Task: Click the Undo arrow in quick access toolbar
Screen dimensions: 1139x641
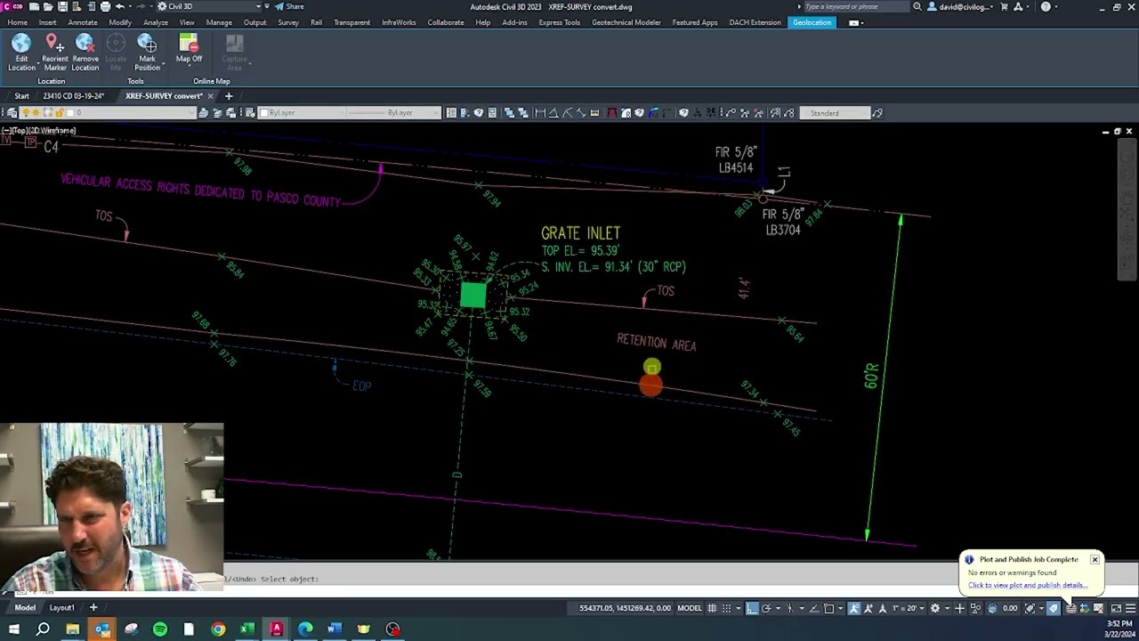Action: pyautogui.click(x=120, y=6)
